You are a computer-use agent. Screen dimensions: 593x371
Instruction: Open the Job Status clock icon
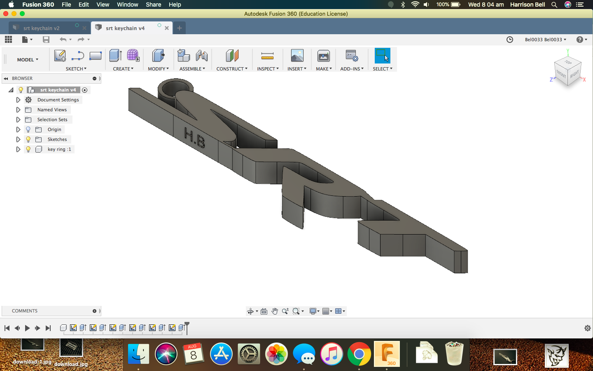point(510,40)
